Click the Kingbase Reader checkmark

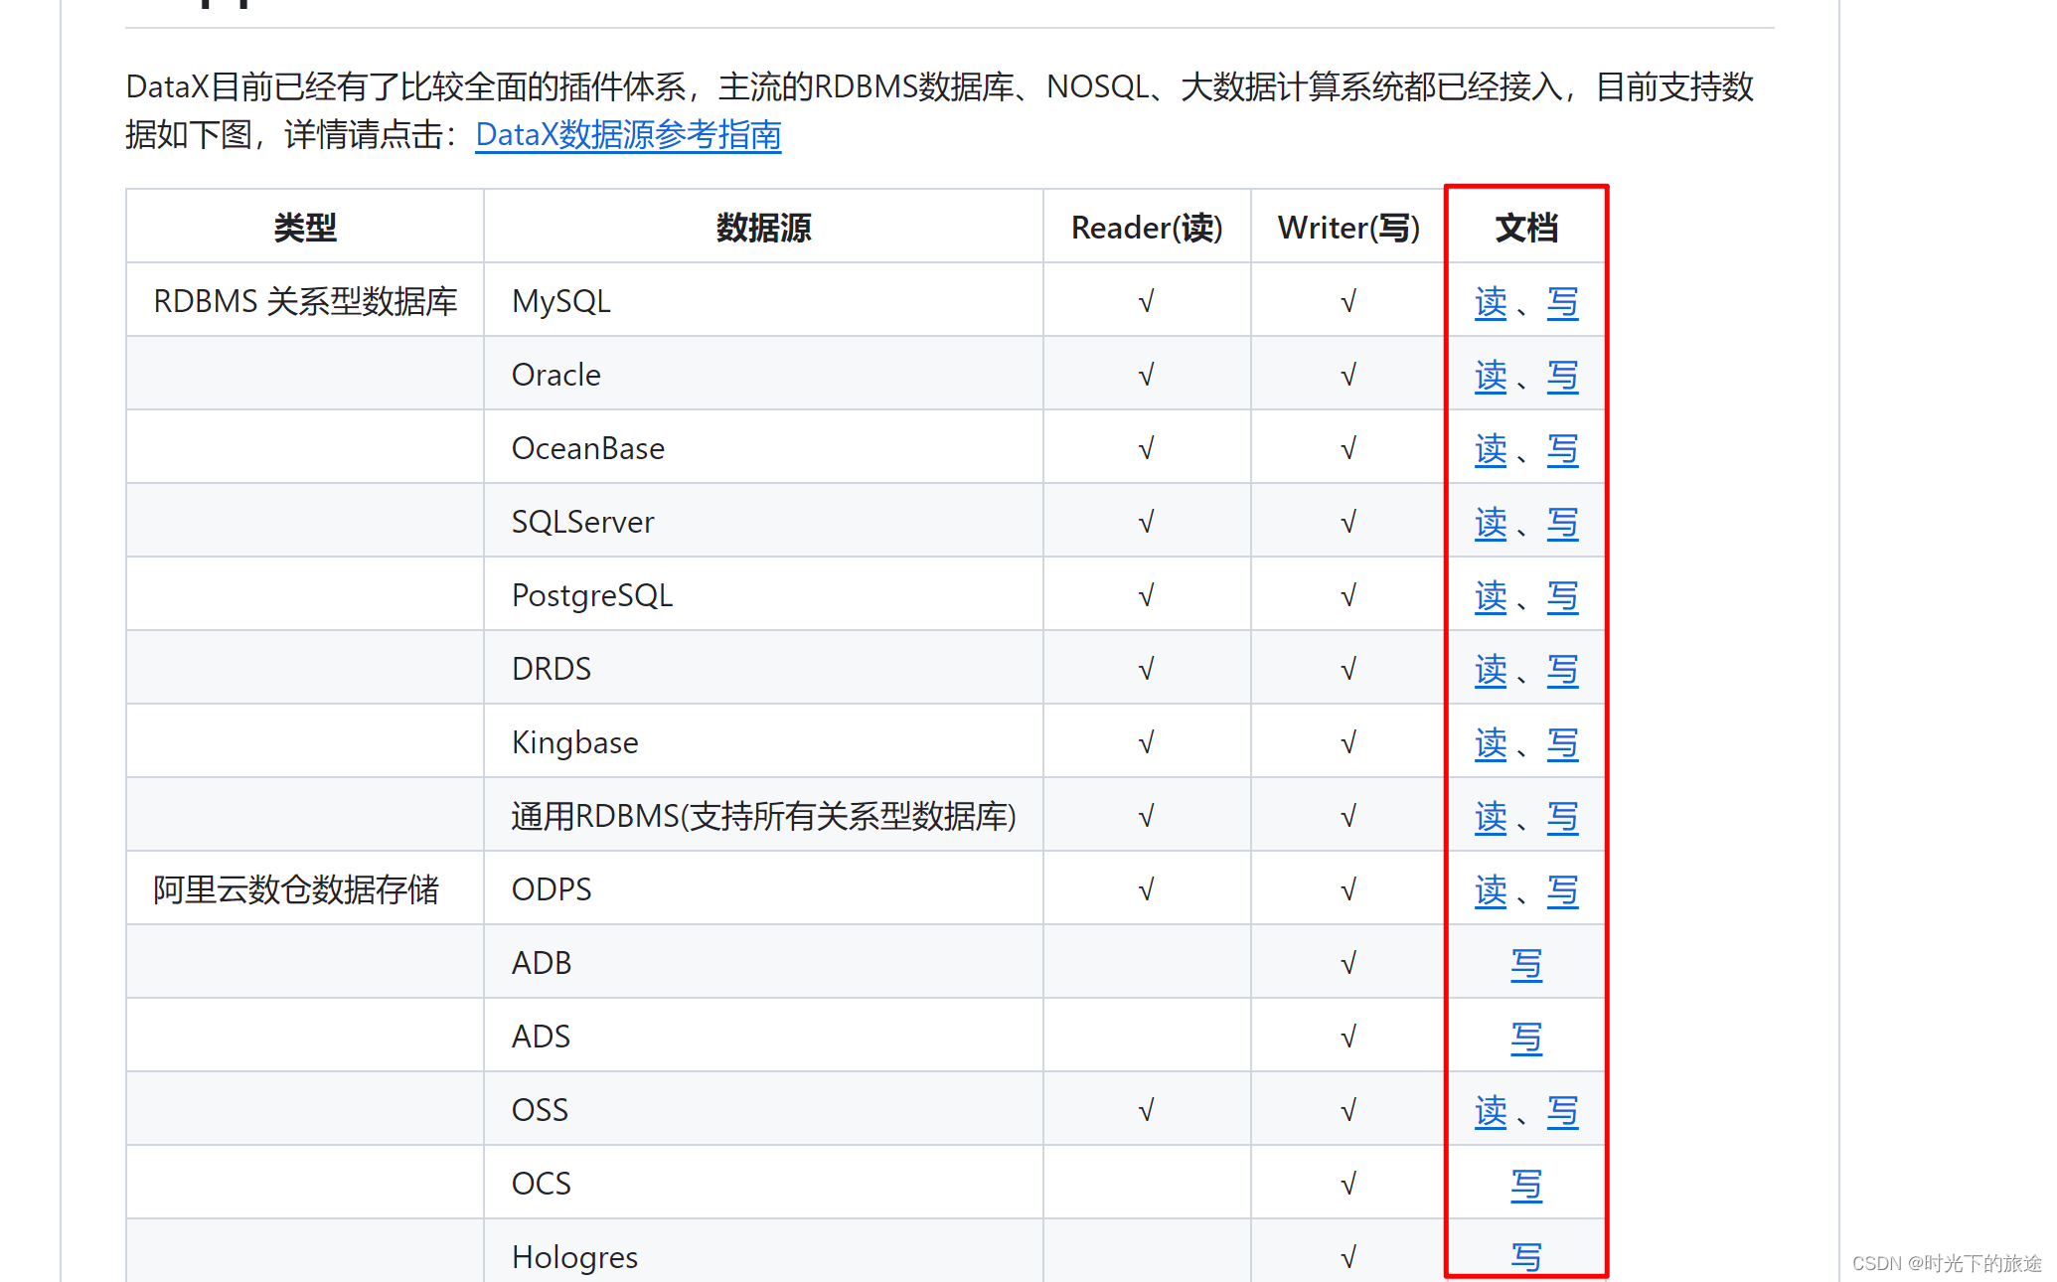[x=1147, y=742]
